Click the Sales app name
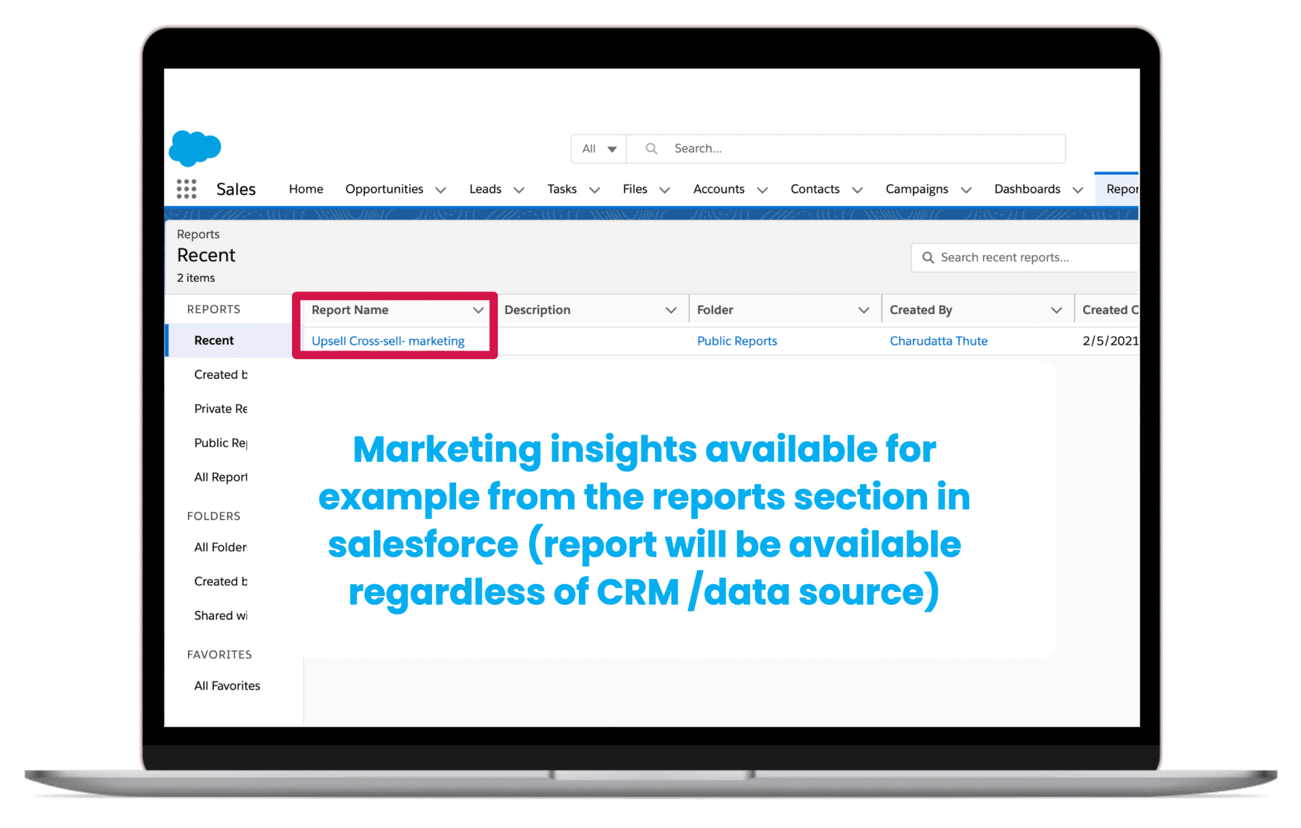 point(235,189)
